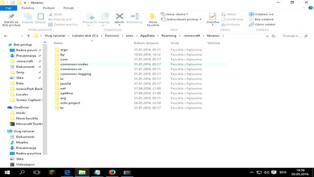Open the Fajl tab
314x177 pixels.
[x=9, y=8]
